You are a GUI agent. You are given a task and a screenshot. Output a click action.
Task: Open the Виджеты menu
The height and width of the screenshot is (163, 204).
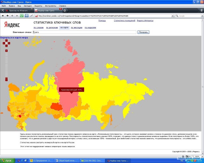coord(38,6)
